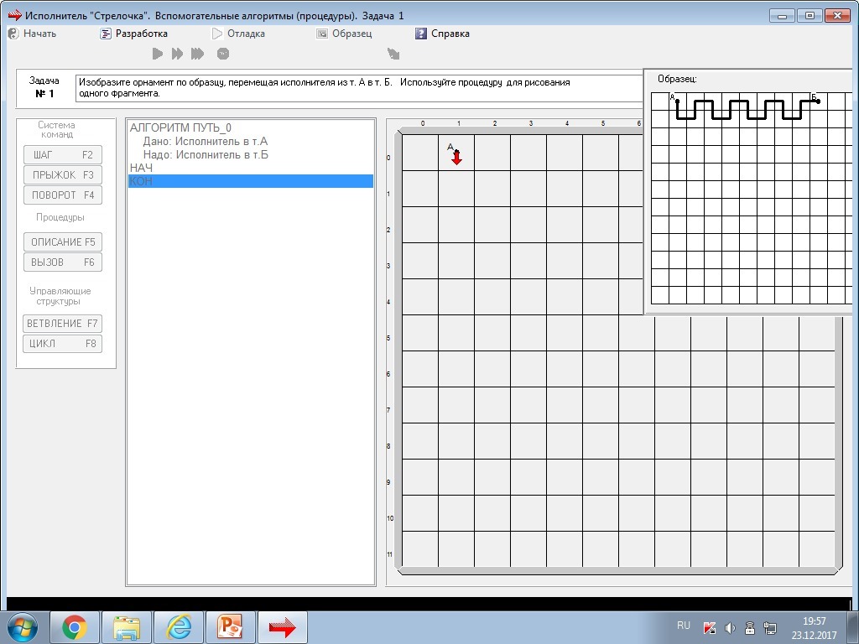Viewport: 859px width, 644px height.
Task: Switch to Разработка mode
Action: tap(133, 34)
